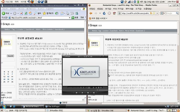Refresh the page in Internet Explorer

26,13
